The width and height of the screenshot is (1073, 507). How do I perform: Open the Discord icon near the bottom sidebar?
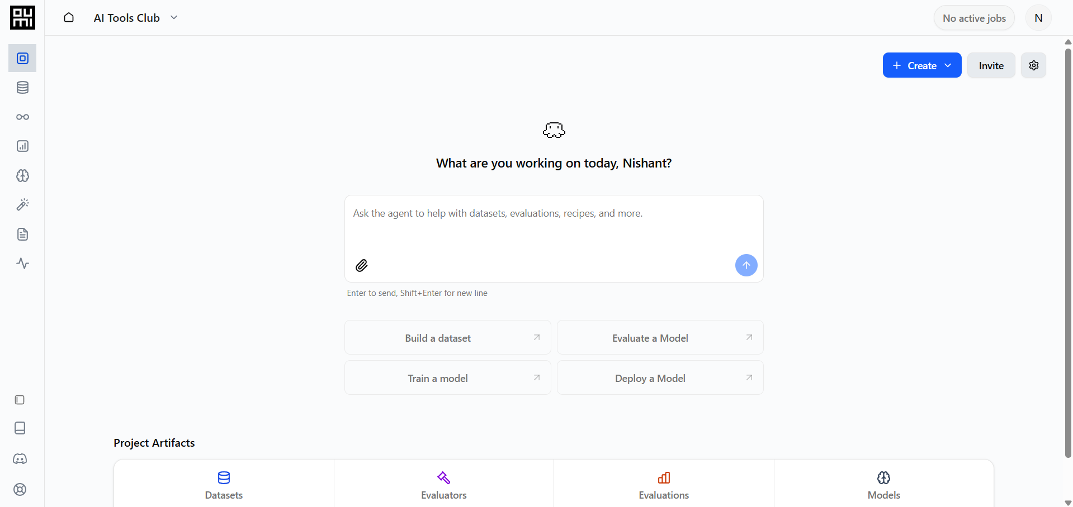click(20, 459)
